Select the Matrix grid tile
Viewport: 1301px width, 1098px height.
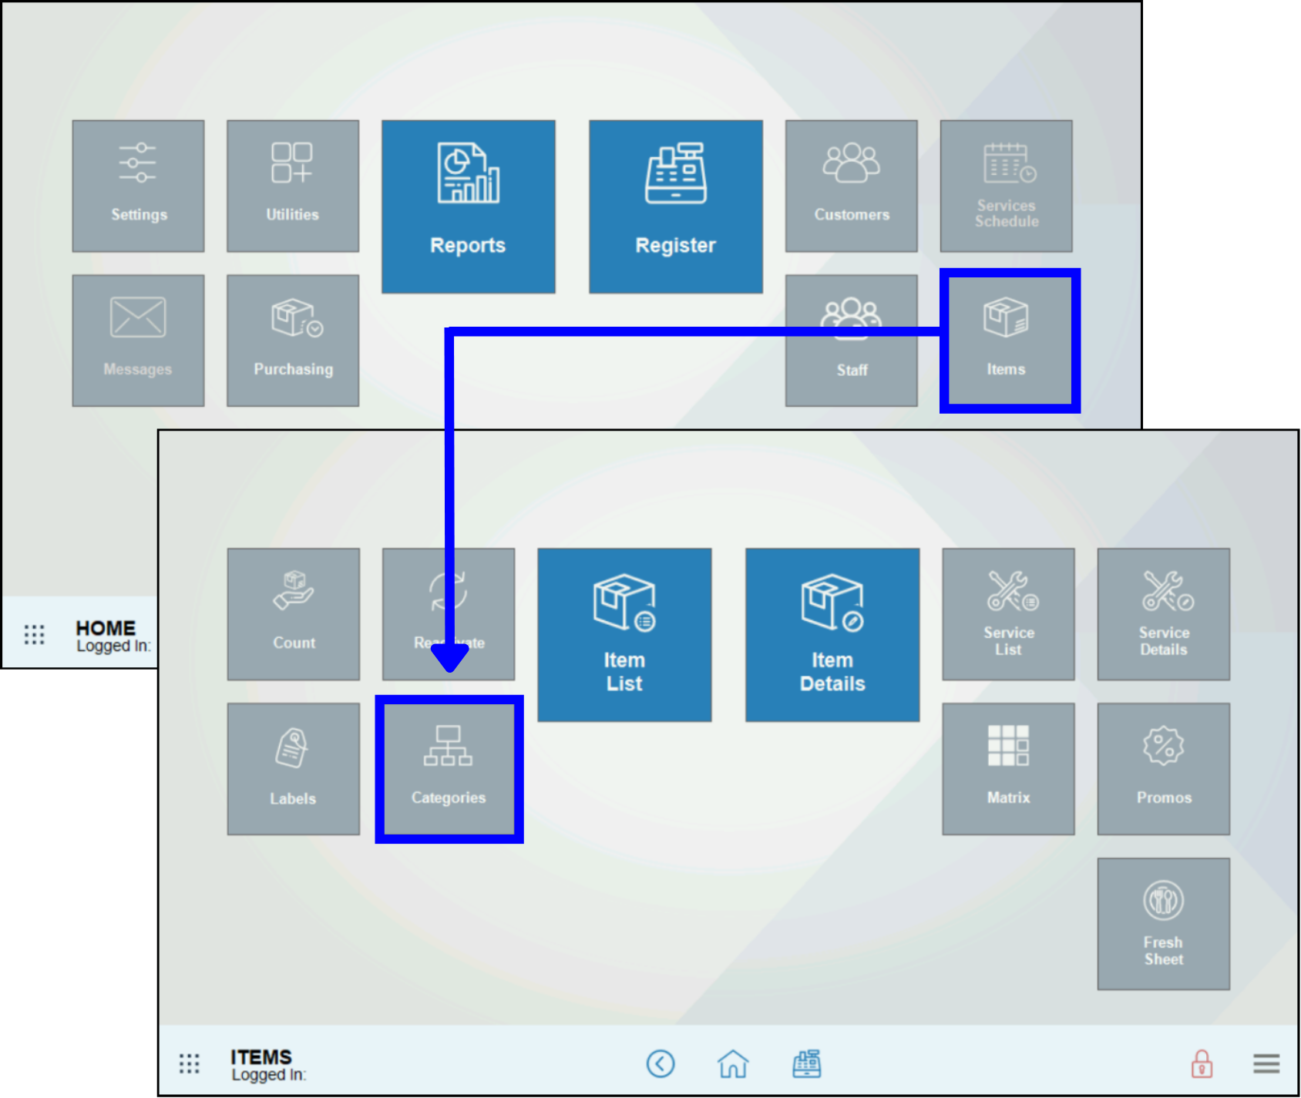(x=1007, y=768)
